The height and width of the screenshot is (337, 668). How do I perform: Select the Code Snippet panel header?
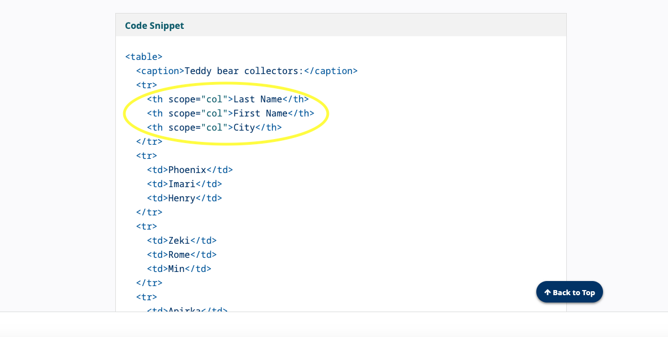[x=154, y=25]
